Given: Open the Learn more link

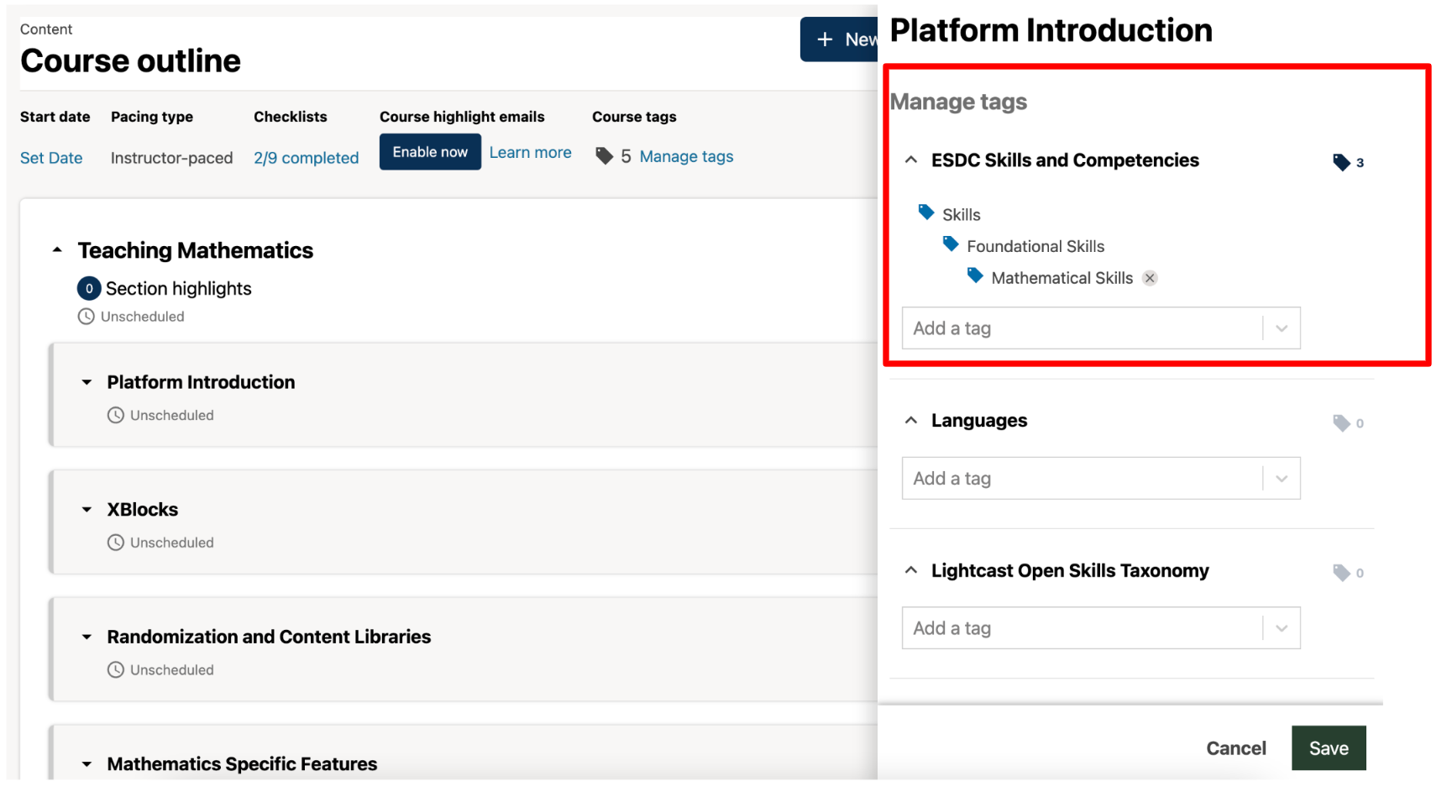Looking at the screenshot, I should [x=530, y=153].
